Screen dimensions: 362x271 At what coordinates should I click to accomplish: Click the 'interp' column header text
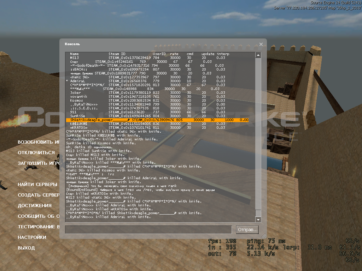point(223,54)
